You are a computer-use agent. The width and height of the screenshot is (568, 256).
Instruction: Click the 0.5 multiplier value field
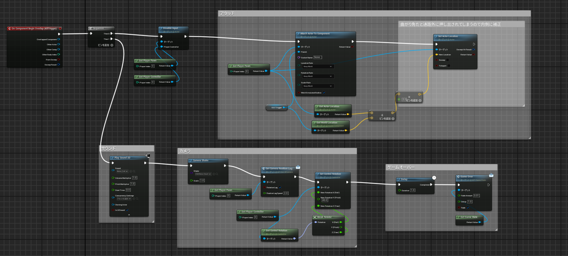[404, 99]
